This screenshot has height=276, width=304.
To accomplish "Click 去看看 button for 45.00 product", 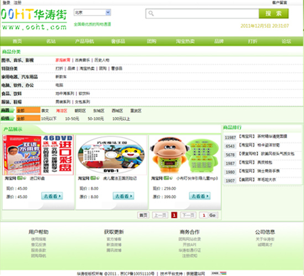I will [x=52, y=196].
